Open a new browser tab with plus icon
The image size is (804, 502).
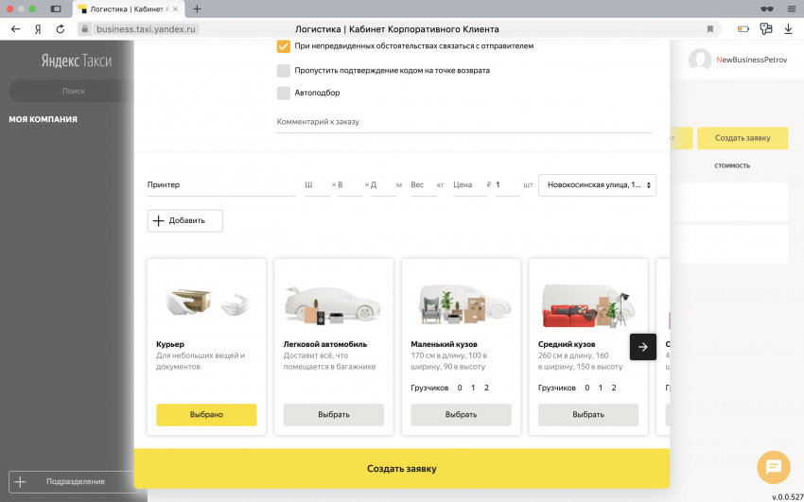pyautogui.click(x=197, y=9)
